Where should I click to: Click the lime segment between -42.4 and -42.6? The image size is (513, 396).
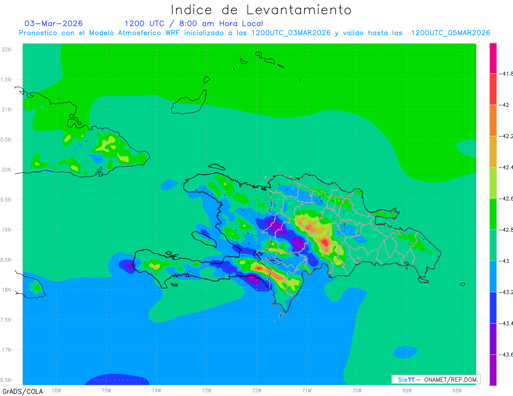(x=493, y=182)
